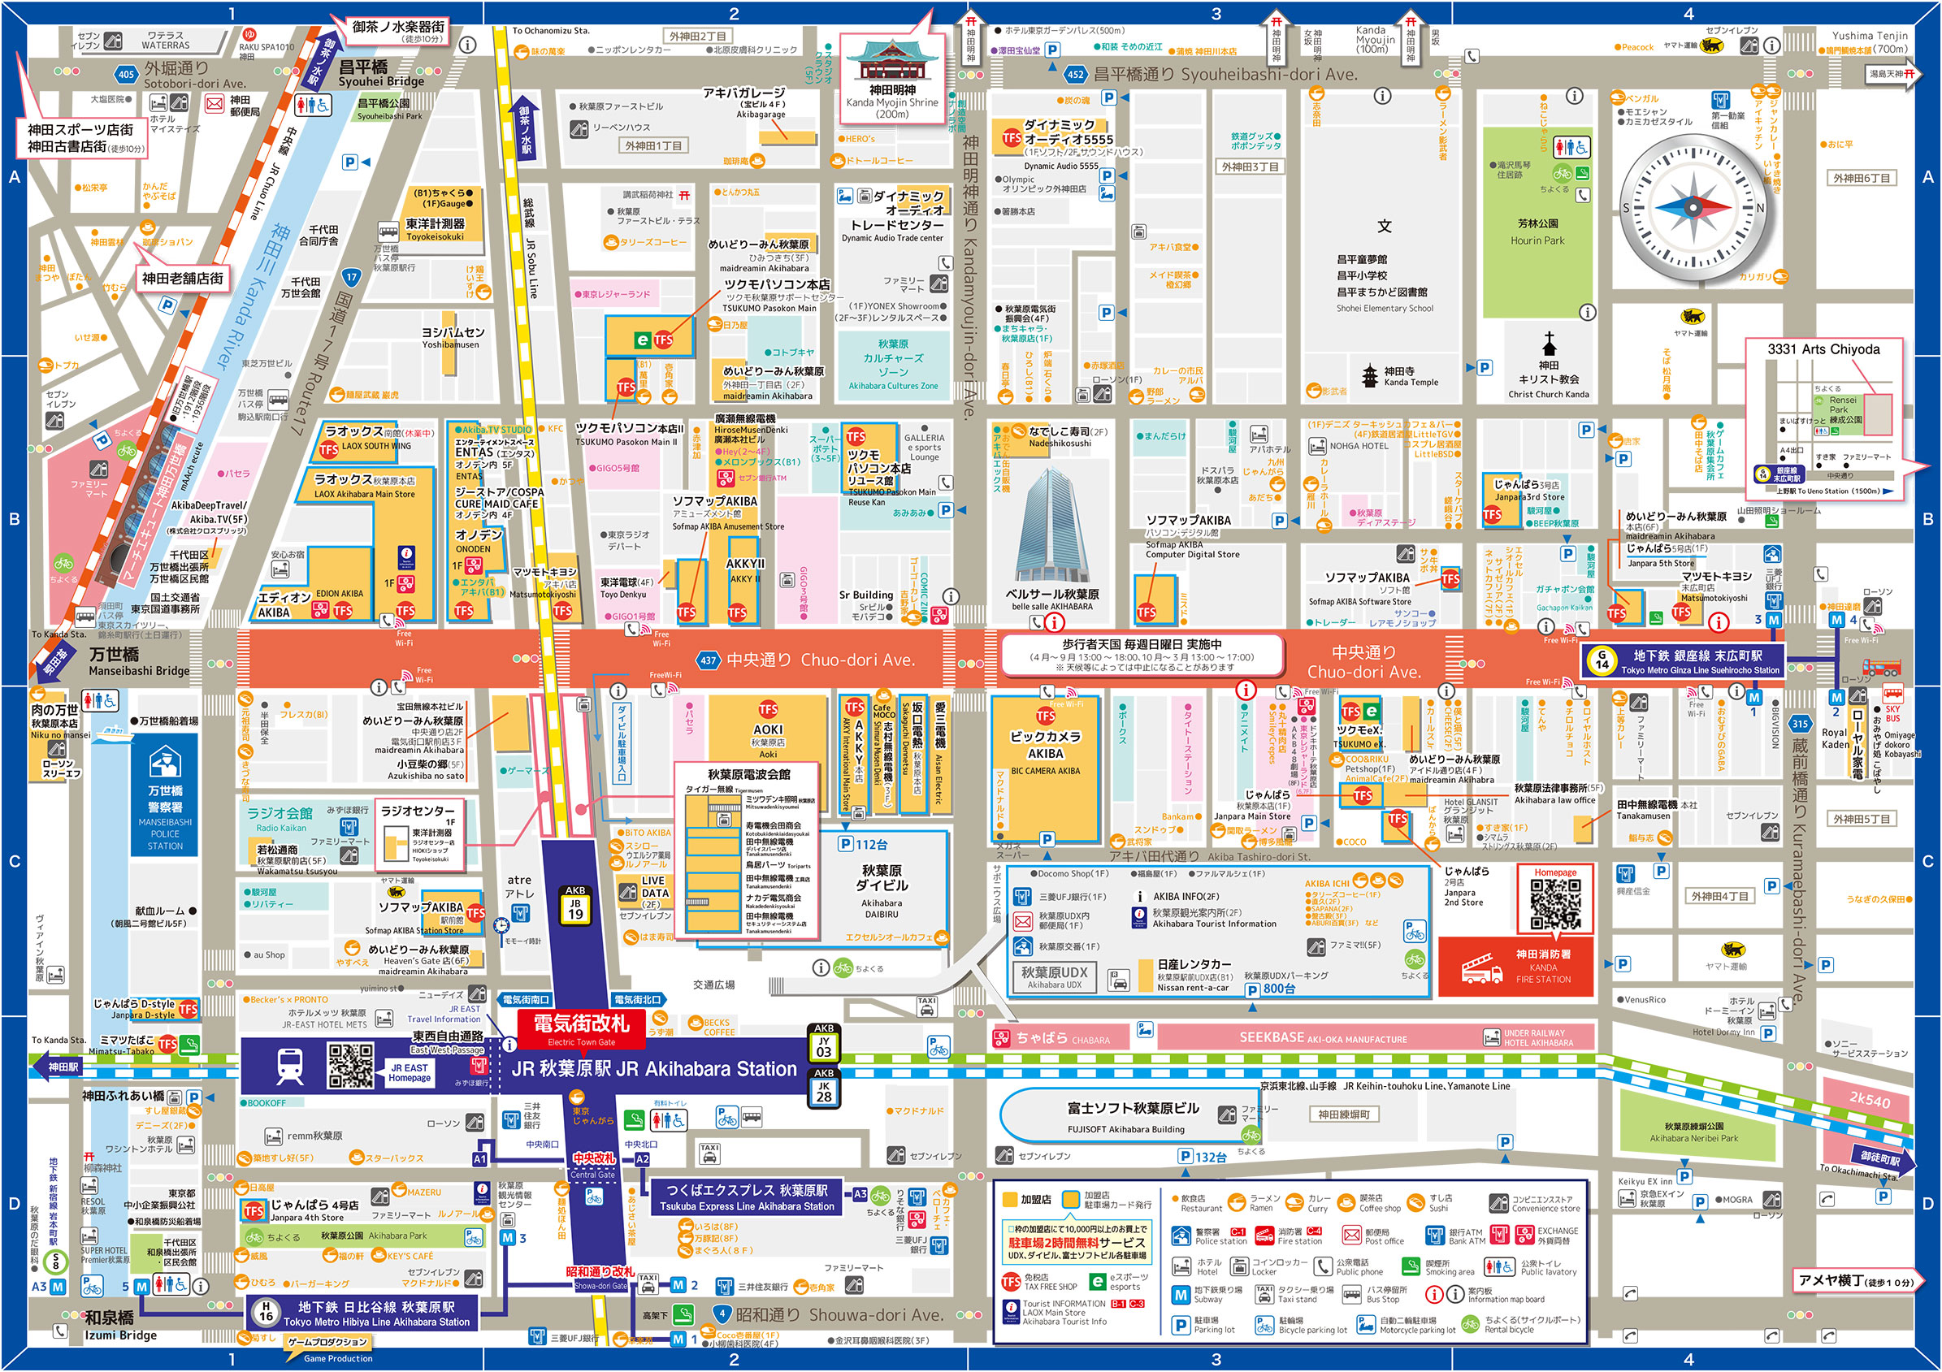Click the Subway M icon in the legend
This screenshot has width=1942, height=1372.
click(1181, 1294)
